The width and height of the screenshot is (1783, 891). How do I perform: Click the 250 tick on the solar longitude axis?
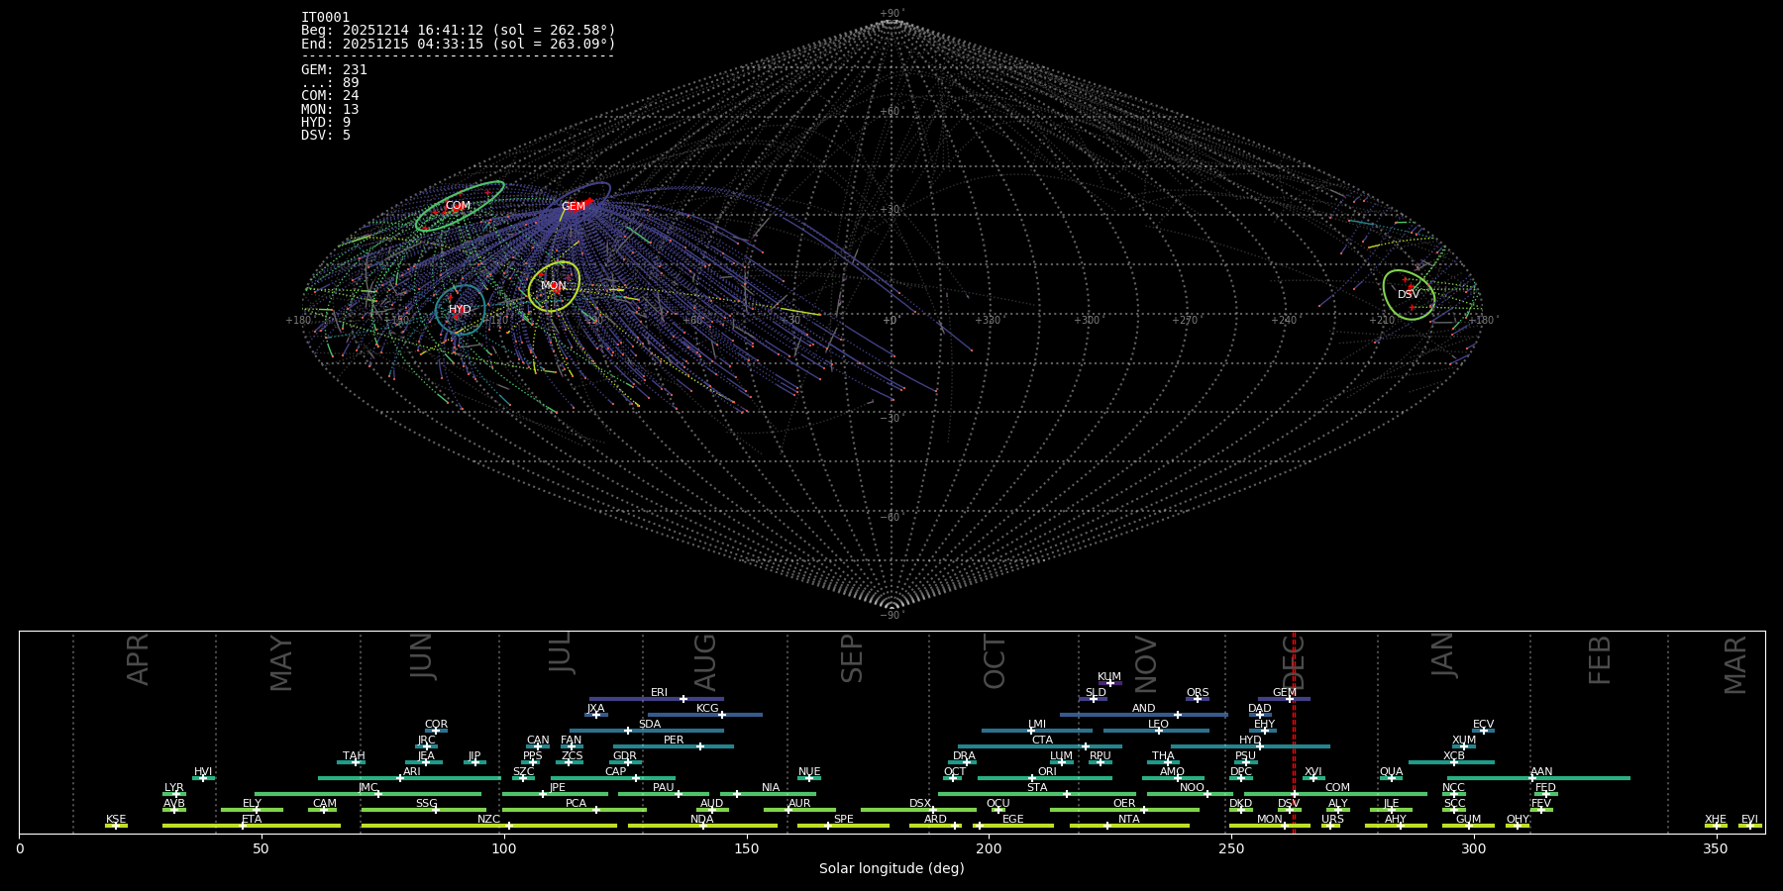1231,848
